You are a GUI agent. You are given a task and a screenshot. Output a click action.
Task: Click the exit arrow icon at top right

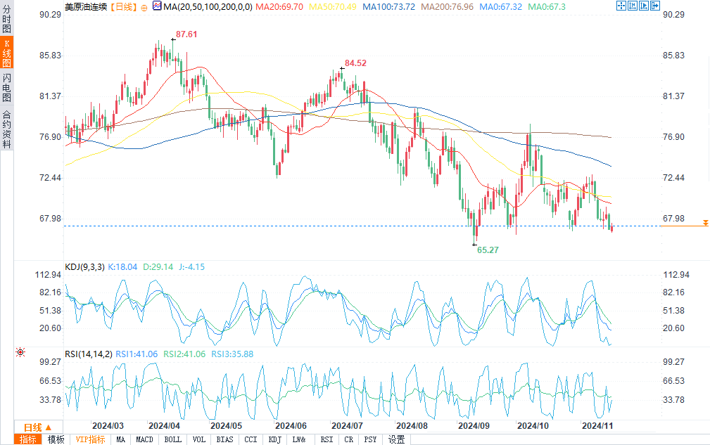pos(654,6)
